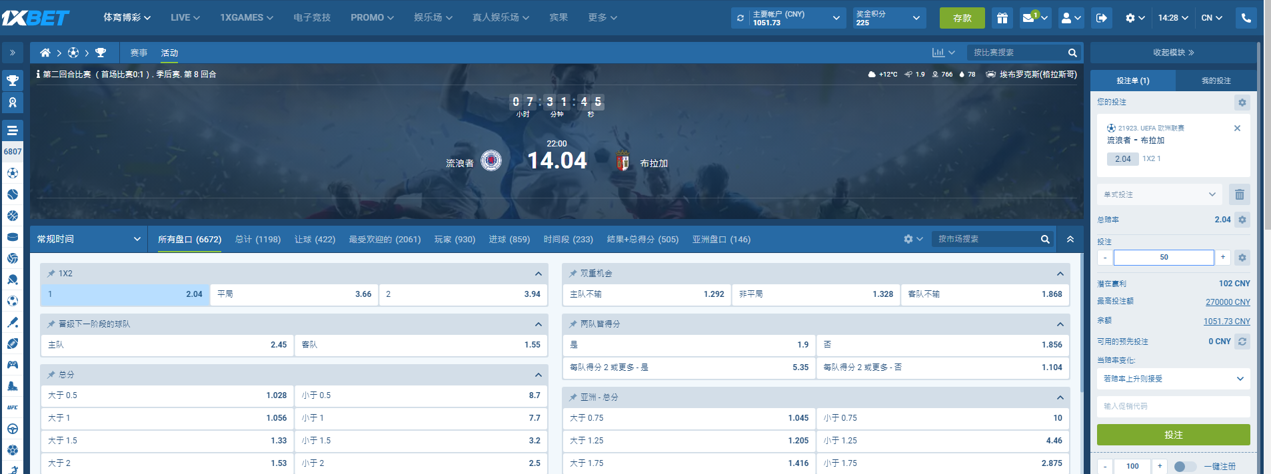Toggle the 一键注册 one-click switch
The width and height of the screenshot is (1271, 474).
tap(1184, 466)
